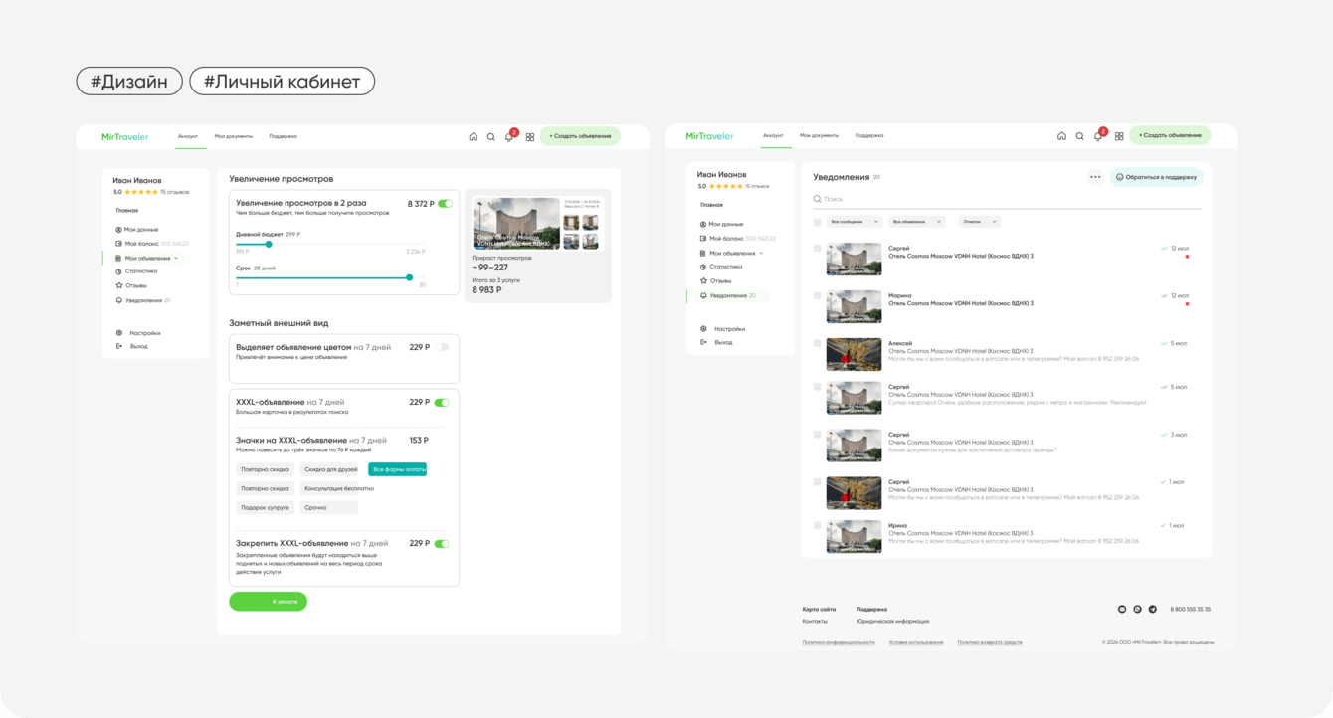Click the Уведомления bell icon, promotion screen sidebar
Screen dimensions: 1333x718
tap(118, 300)
